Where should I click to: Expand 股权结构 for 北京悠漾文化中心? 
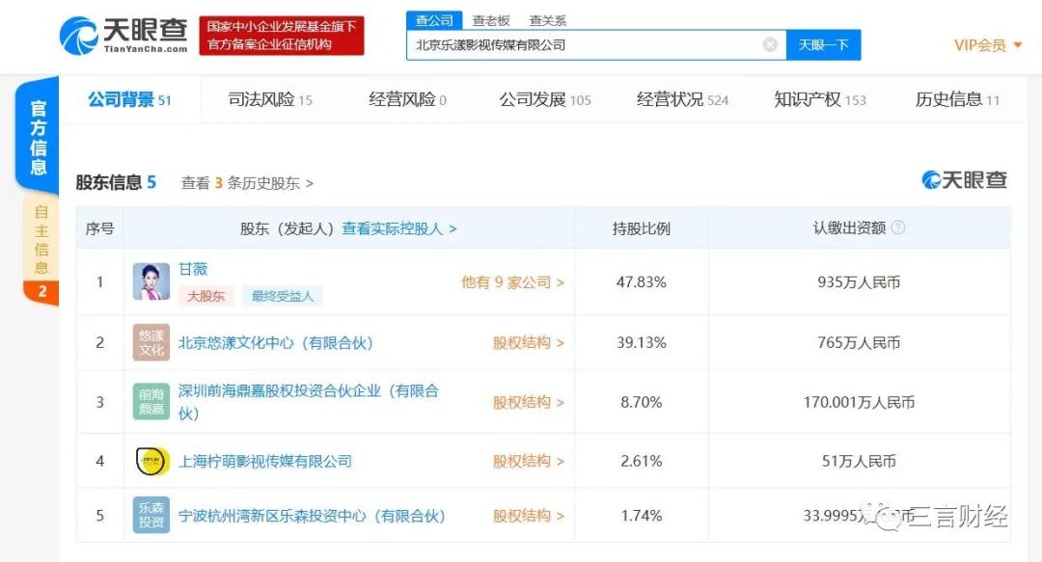(529, 342)
